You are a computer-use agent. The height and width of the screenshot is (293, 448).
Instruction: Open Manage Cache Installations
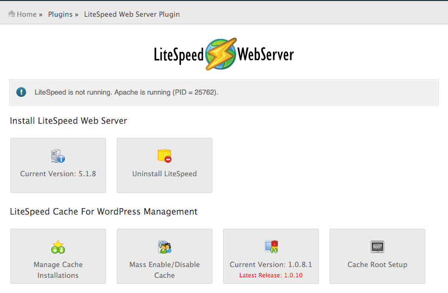pos(58,256)
